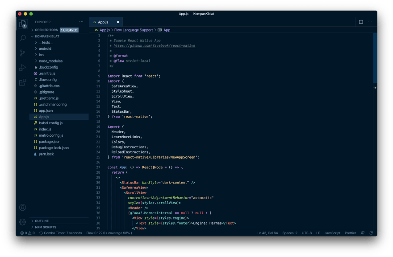Click App in the breadcrumb
Screen dimensions: 393x257
[x=167, y=30]
